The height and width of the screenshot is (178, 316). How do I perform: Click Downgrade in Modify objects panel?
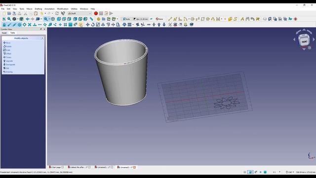9,65
